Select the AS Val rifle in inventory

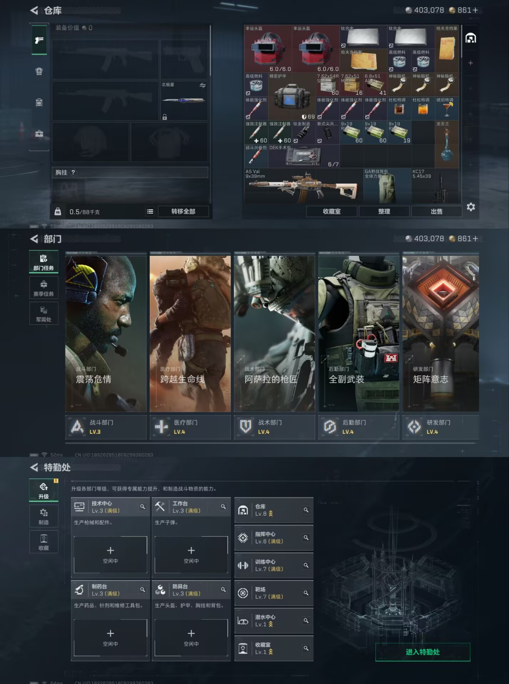coord(303,186)
